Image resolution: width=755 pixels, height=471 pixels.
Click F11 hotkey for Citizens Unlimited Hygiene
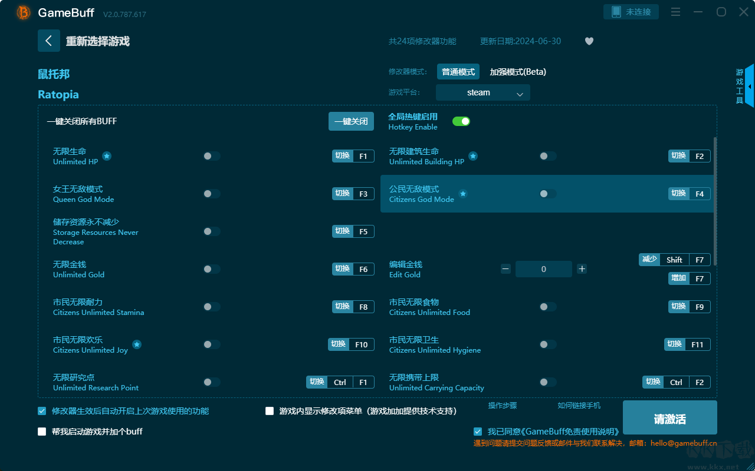point(687,344)
